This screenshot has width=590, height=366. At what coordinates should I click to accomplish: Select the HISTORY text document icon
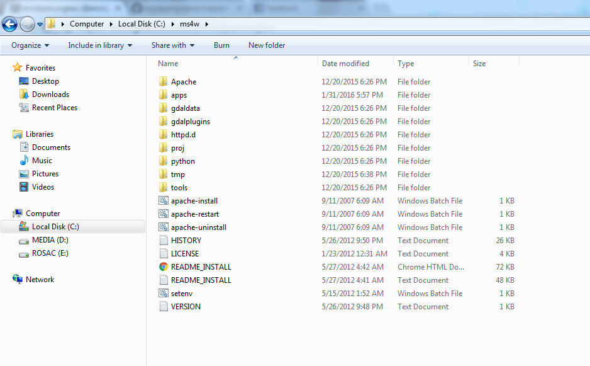pyautogui.click(x=164, y=240)
